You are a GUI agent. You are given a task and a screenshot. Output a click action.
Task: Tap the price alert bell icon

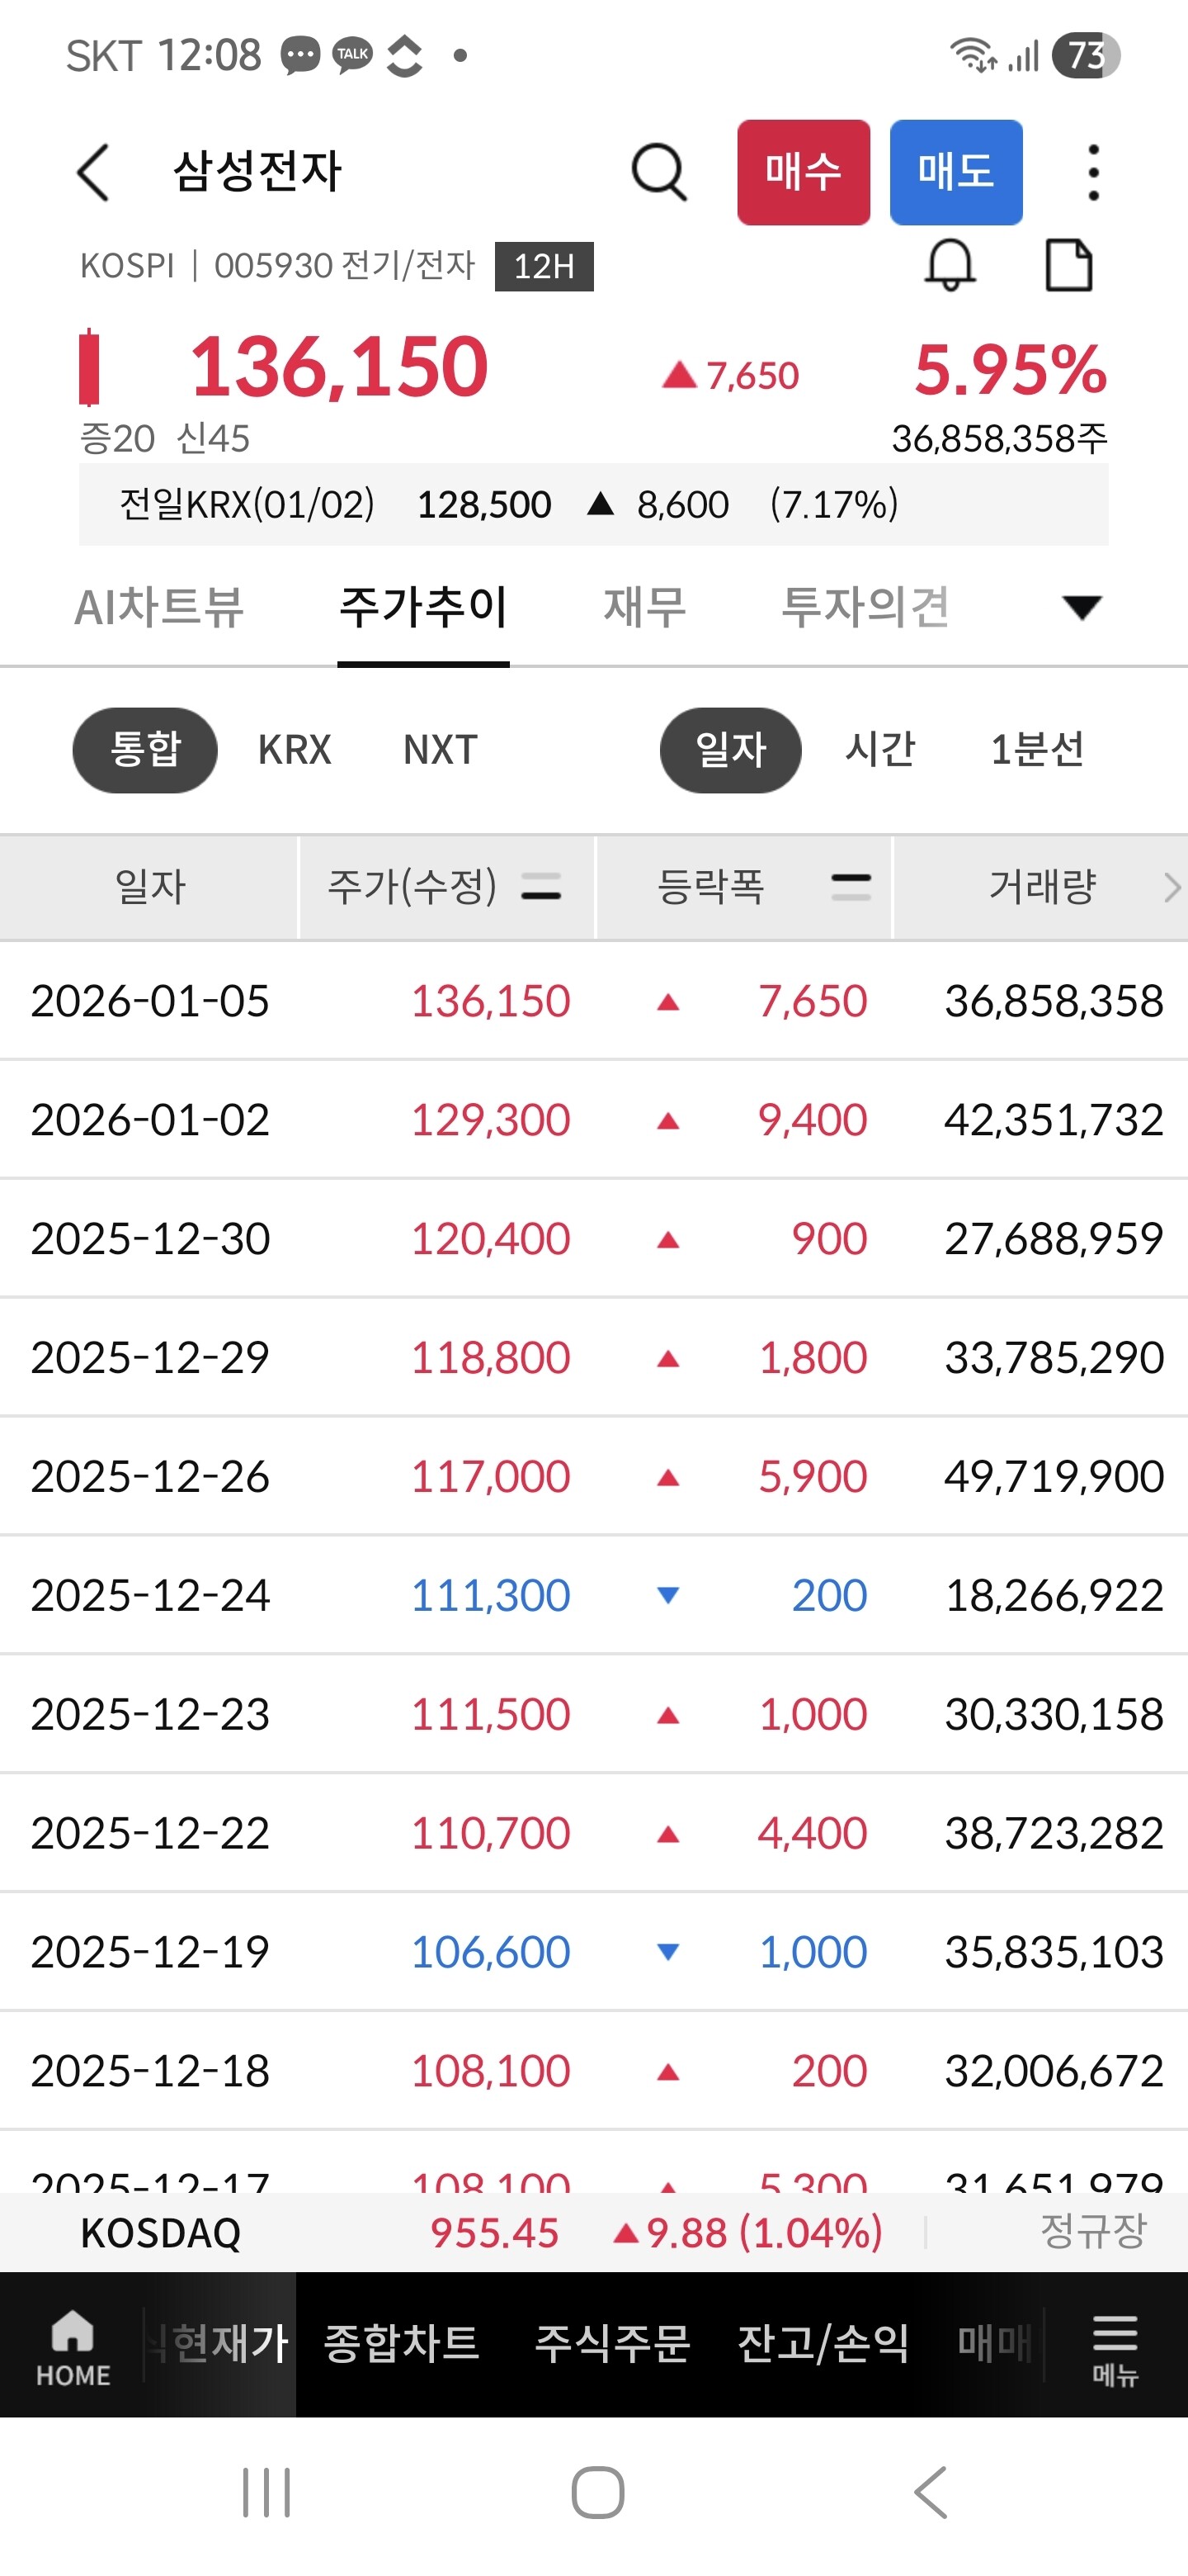coord(950,266)
